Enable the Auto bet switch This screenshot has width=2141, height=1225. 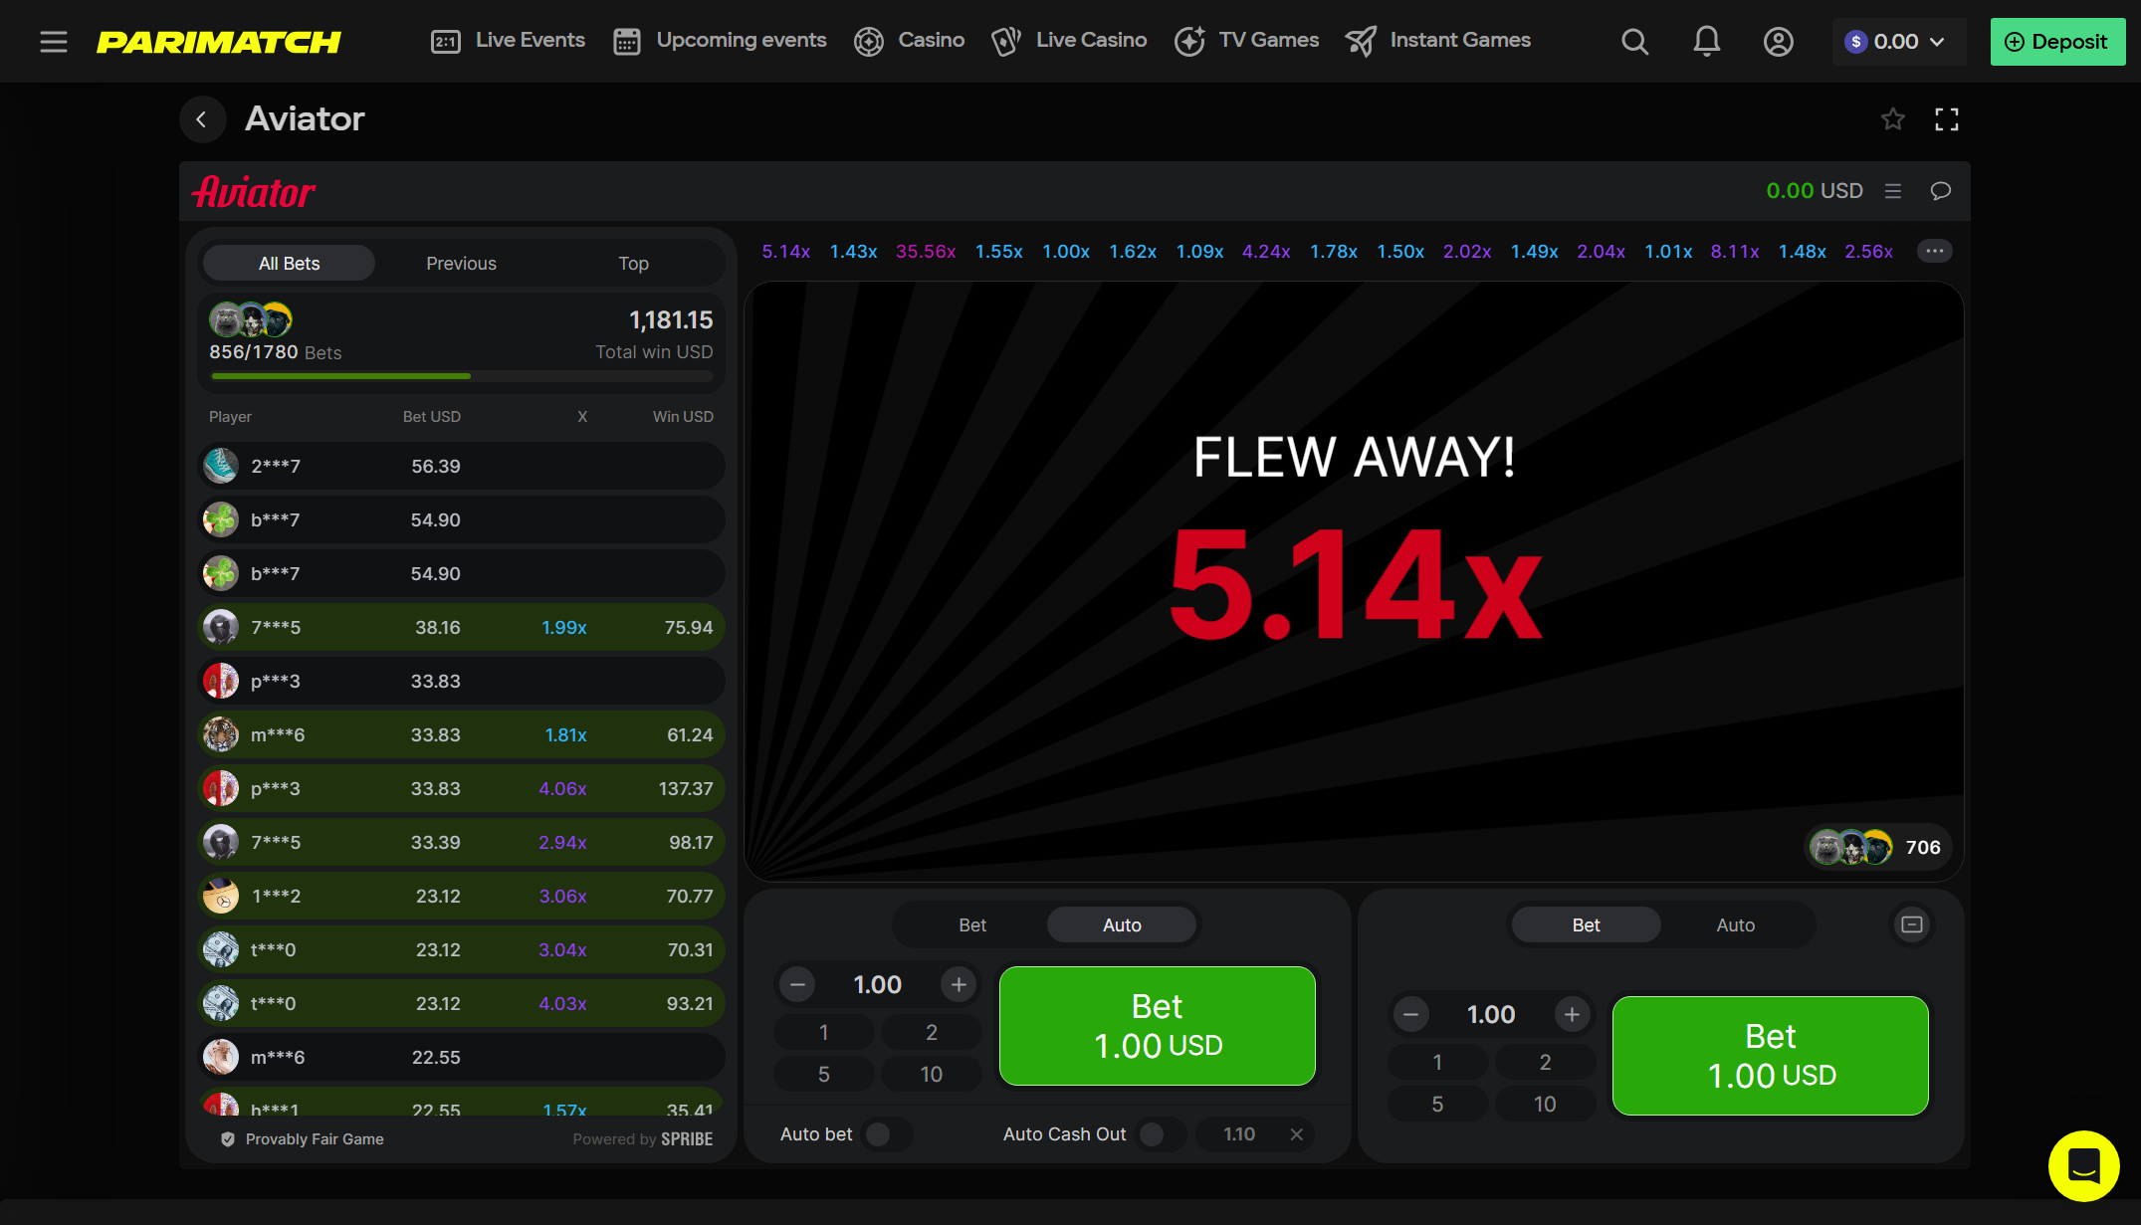(x=884, y=1134)
